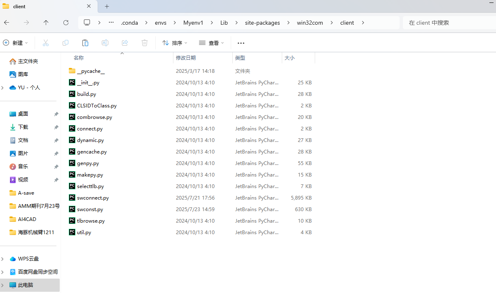496x293 pixels.
Task: Jump to win32com in the address path
Action: pos(310,23)
